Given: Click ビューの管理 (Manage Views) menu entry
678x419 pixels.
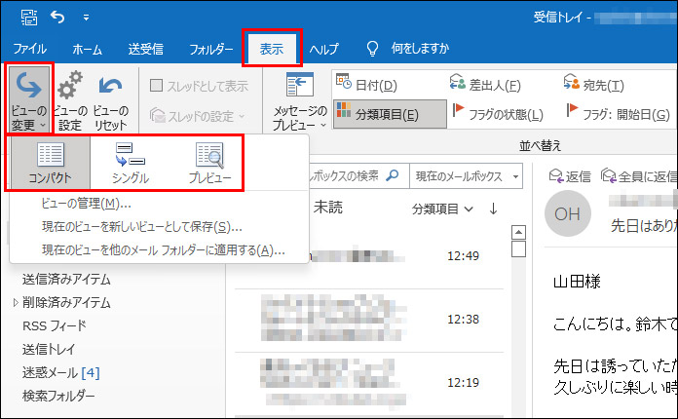Looking at the screenshot, I should point(86,204).
